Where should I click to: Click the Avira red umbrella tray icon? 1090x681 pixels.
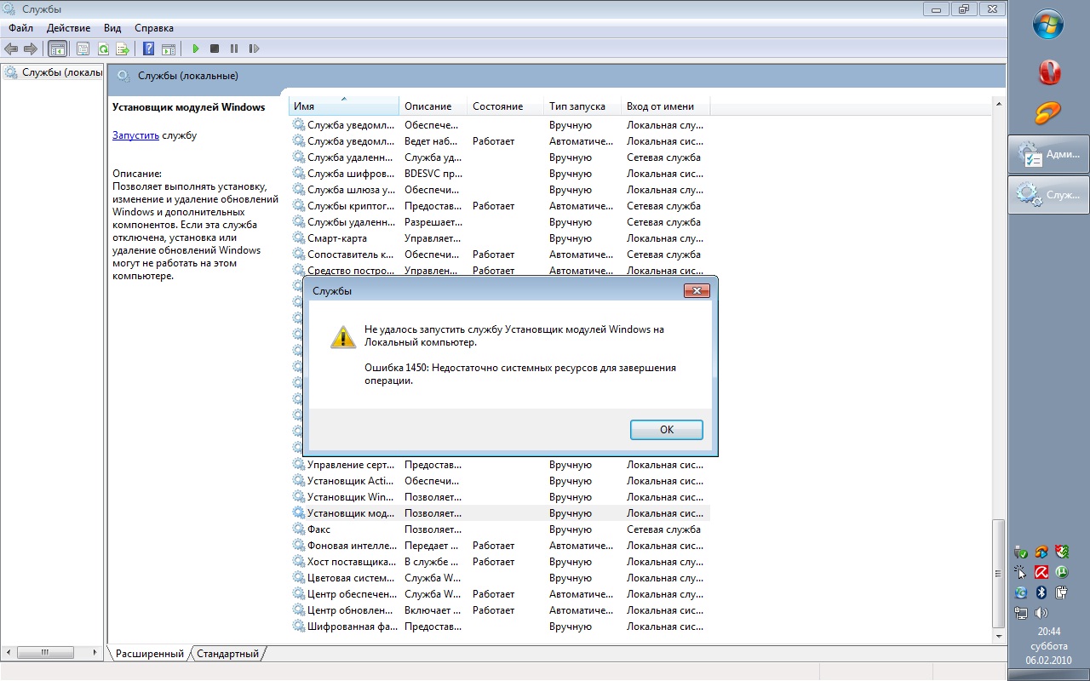[x=1041, y=572]
